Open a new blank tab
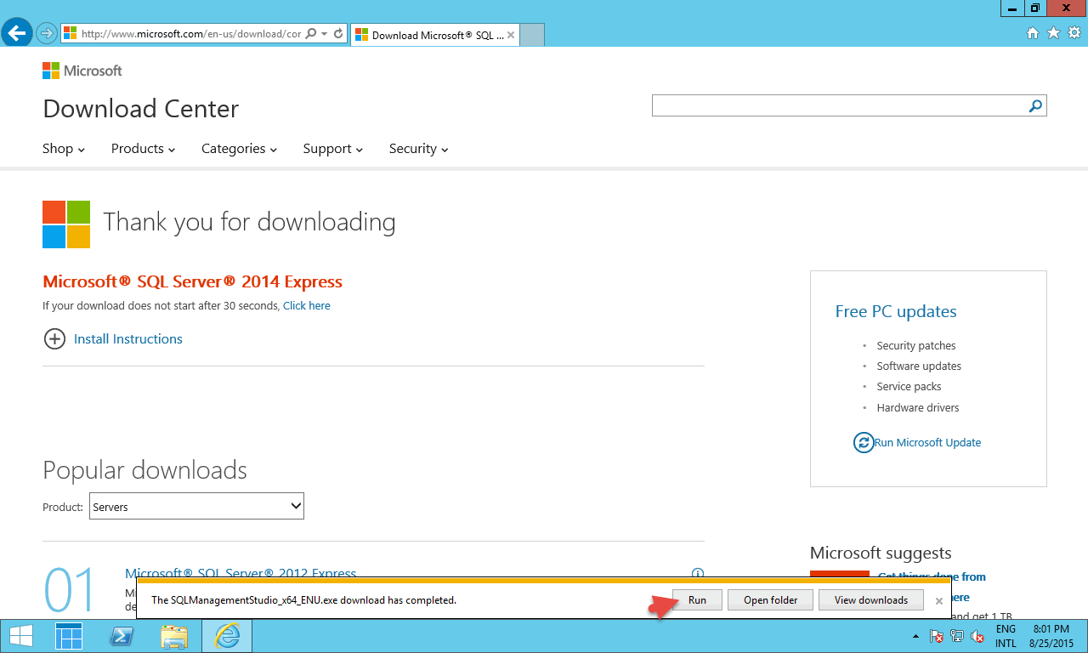This screenshot has width=1088, height=653. pos(531,35)
